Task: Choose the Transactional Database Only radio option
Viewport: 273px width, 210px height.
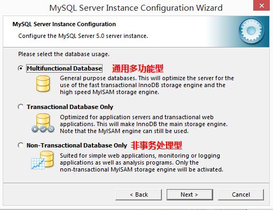Action: (x=20, y=107)
